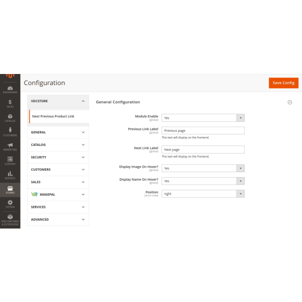
Task: Open the Sales dollar icon in sidebar
Action: click(x=10, y=103)
